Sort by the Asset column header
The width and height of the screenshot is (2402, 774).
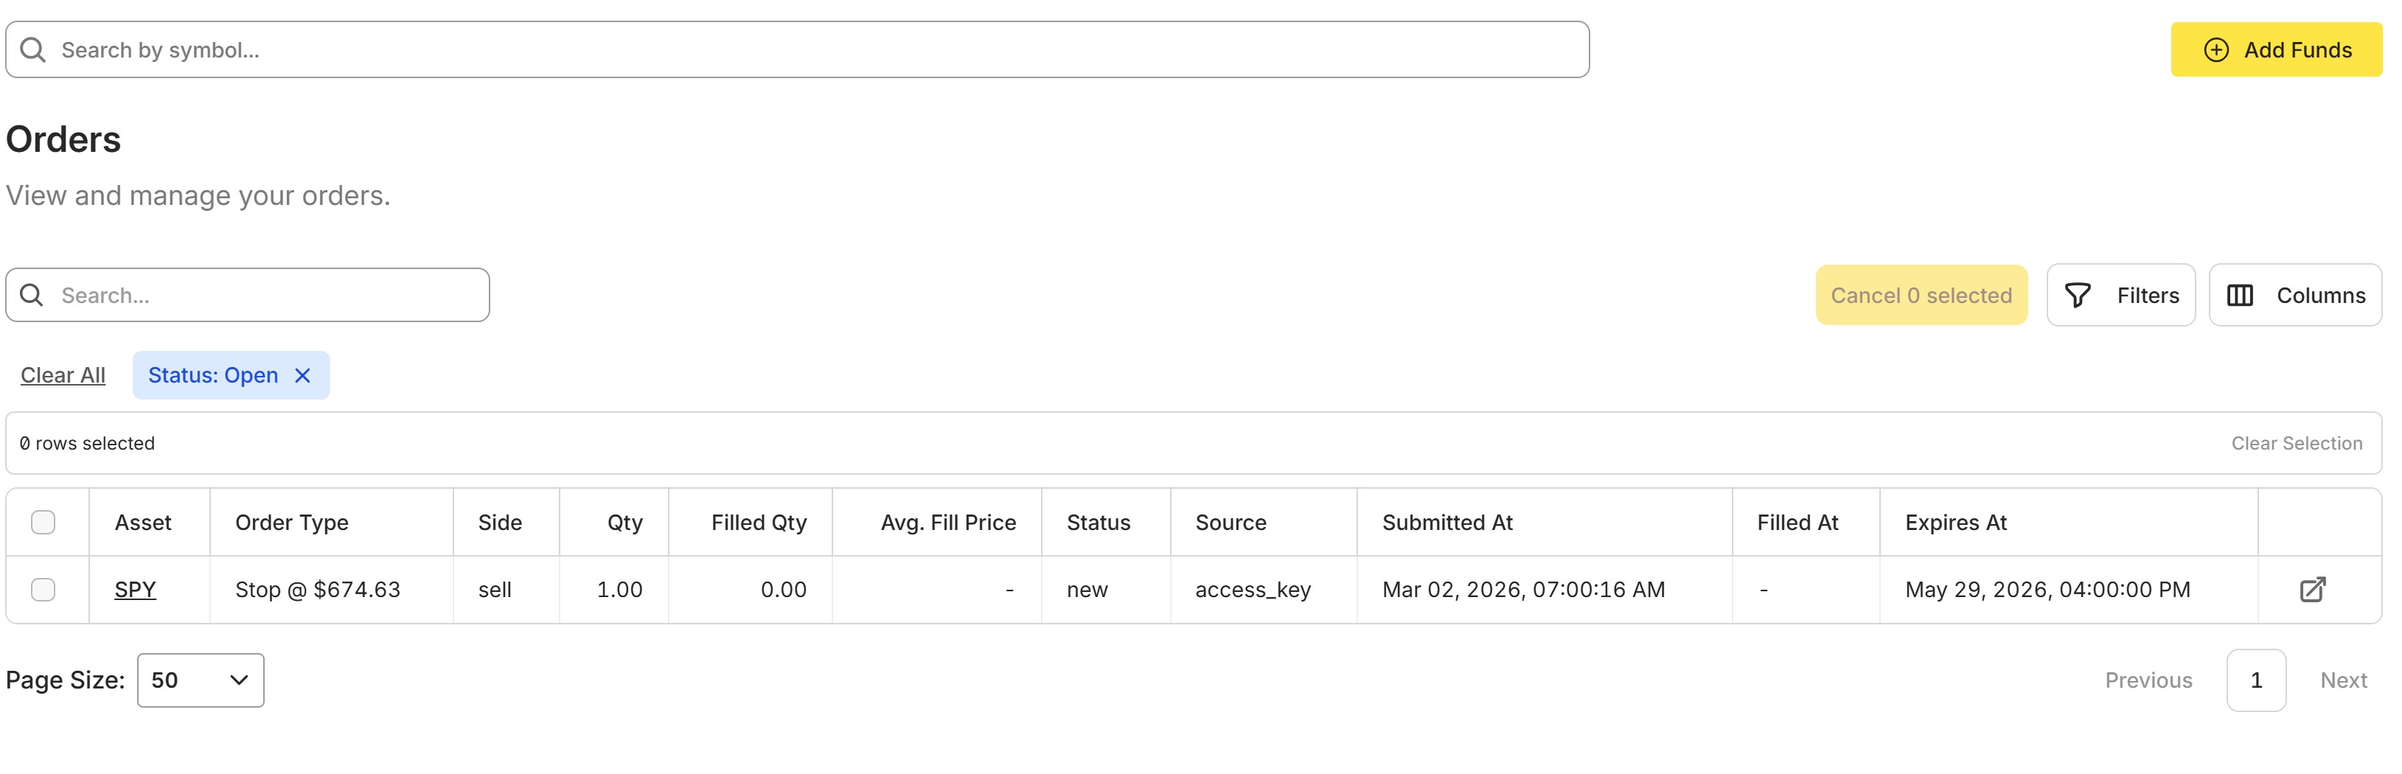[x=143, y=522]
